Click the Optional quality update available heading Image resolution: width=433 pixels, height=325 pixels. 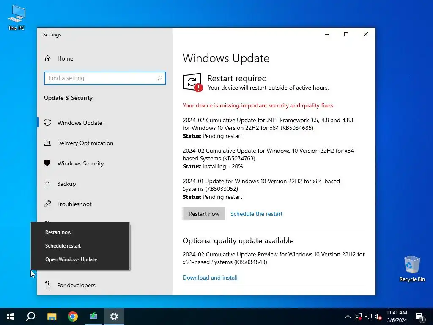pyautogui.click(x=238, y=240)
